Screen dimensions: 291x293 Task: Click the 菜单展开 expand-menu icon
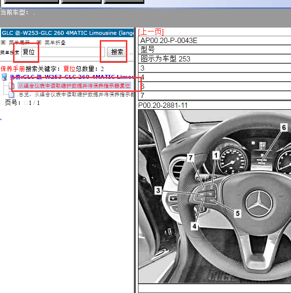(3, 43)
